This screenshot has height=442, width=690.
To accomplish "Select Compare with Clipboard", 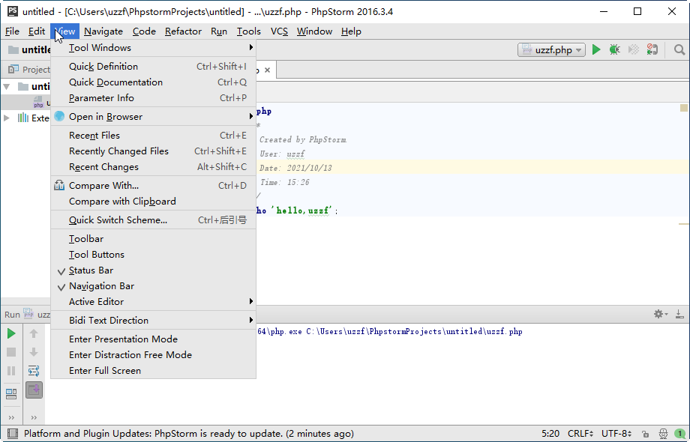I will (153, 202).
